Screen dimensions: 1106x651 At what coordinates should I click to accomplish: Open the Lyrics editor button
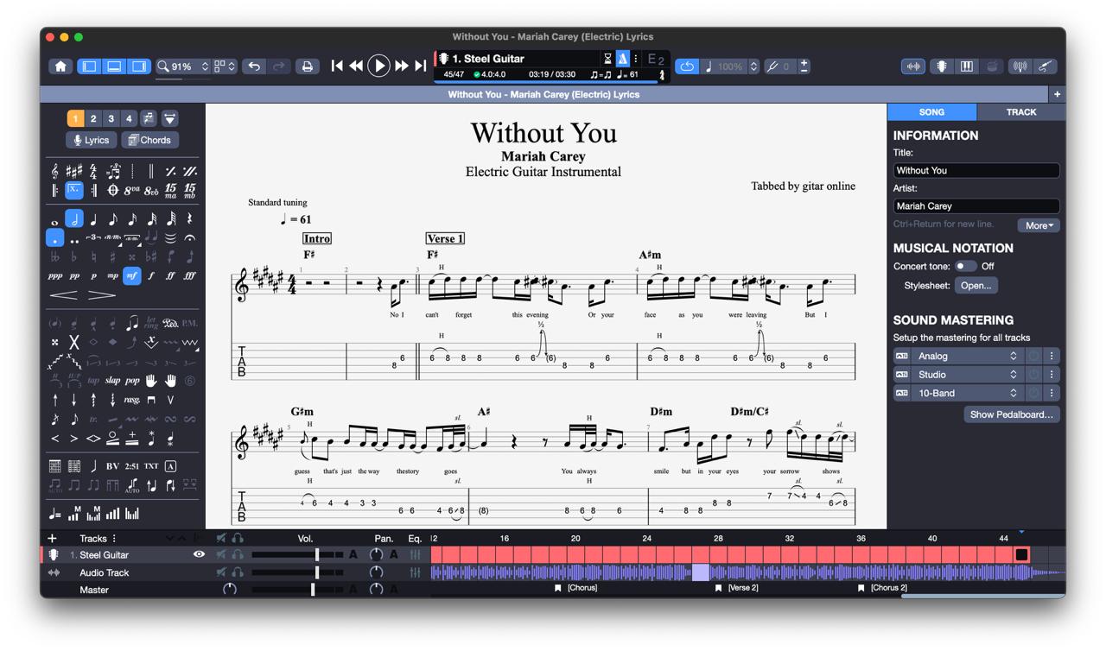click(x=92, y=140)
